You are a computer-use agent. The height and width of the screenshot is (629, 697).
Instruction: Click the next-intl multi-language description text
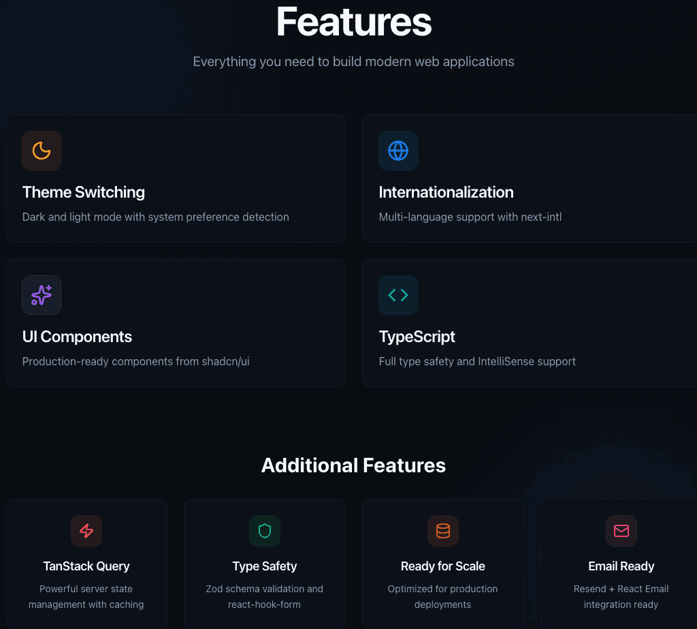(x=470, y=217)
